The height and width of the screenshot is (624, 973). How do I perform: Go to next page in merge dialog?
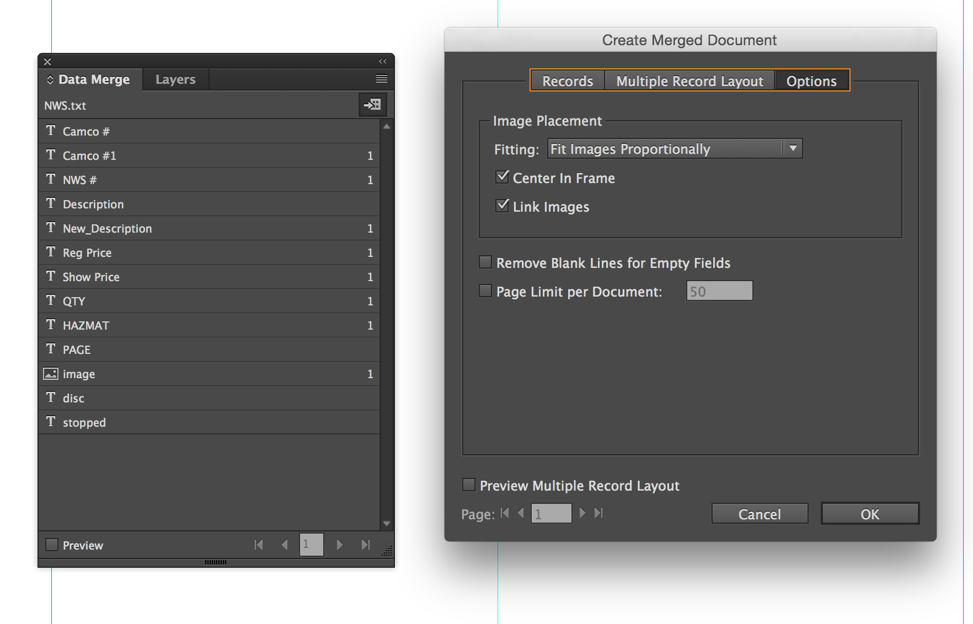click(x=582, y=513)
